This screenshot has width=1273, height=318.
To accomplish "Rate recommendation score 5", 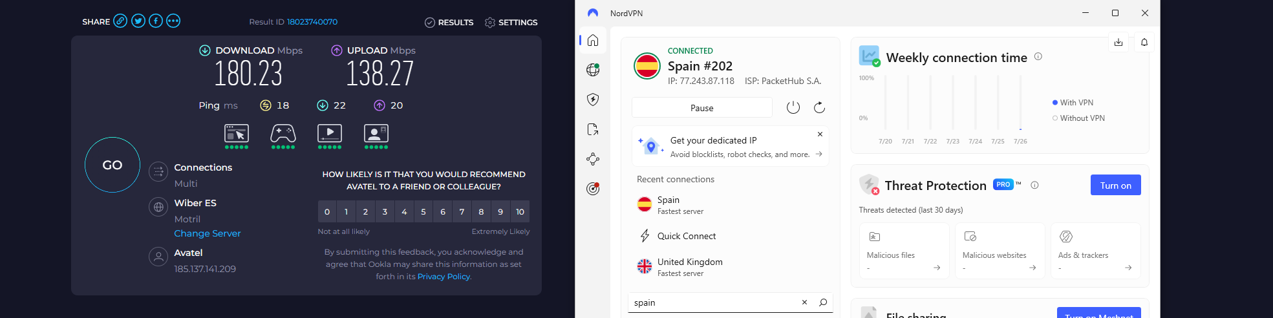I will 423,211.
